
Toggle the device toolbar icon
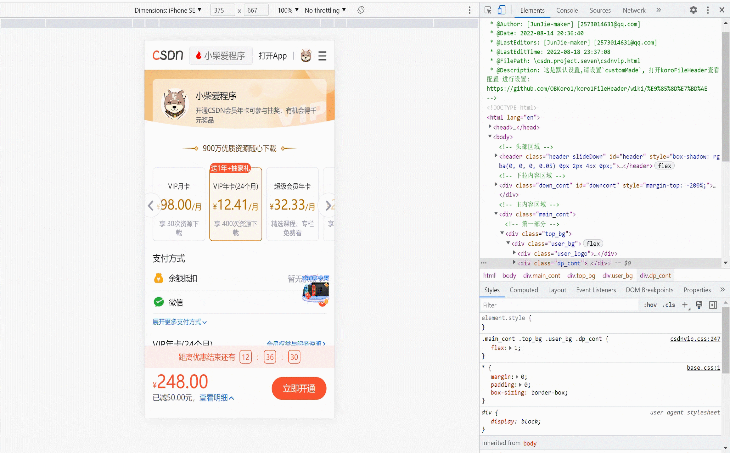(502, 10)
